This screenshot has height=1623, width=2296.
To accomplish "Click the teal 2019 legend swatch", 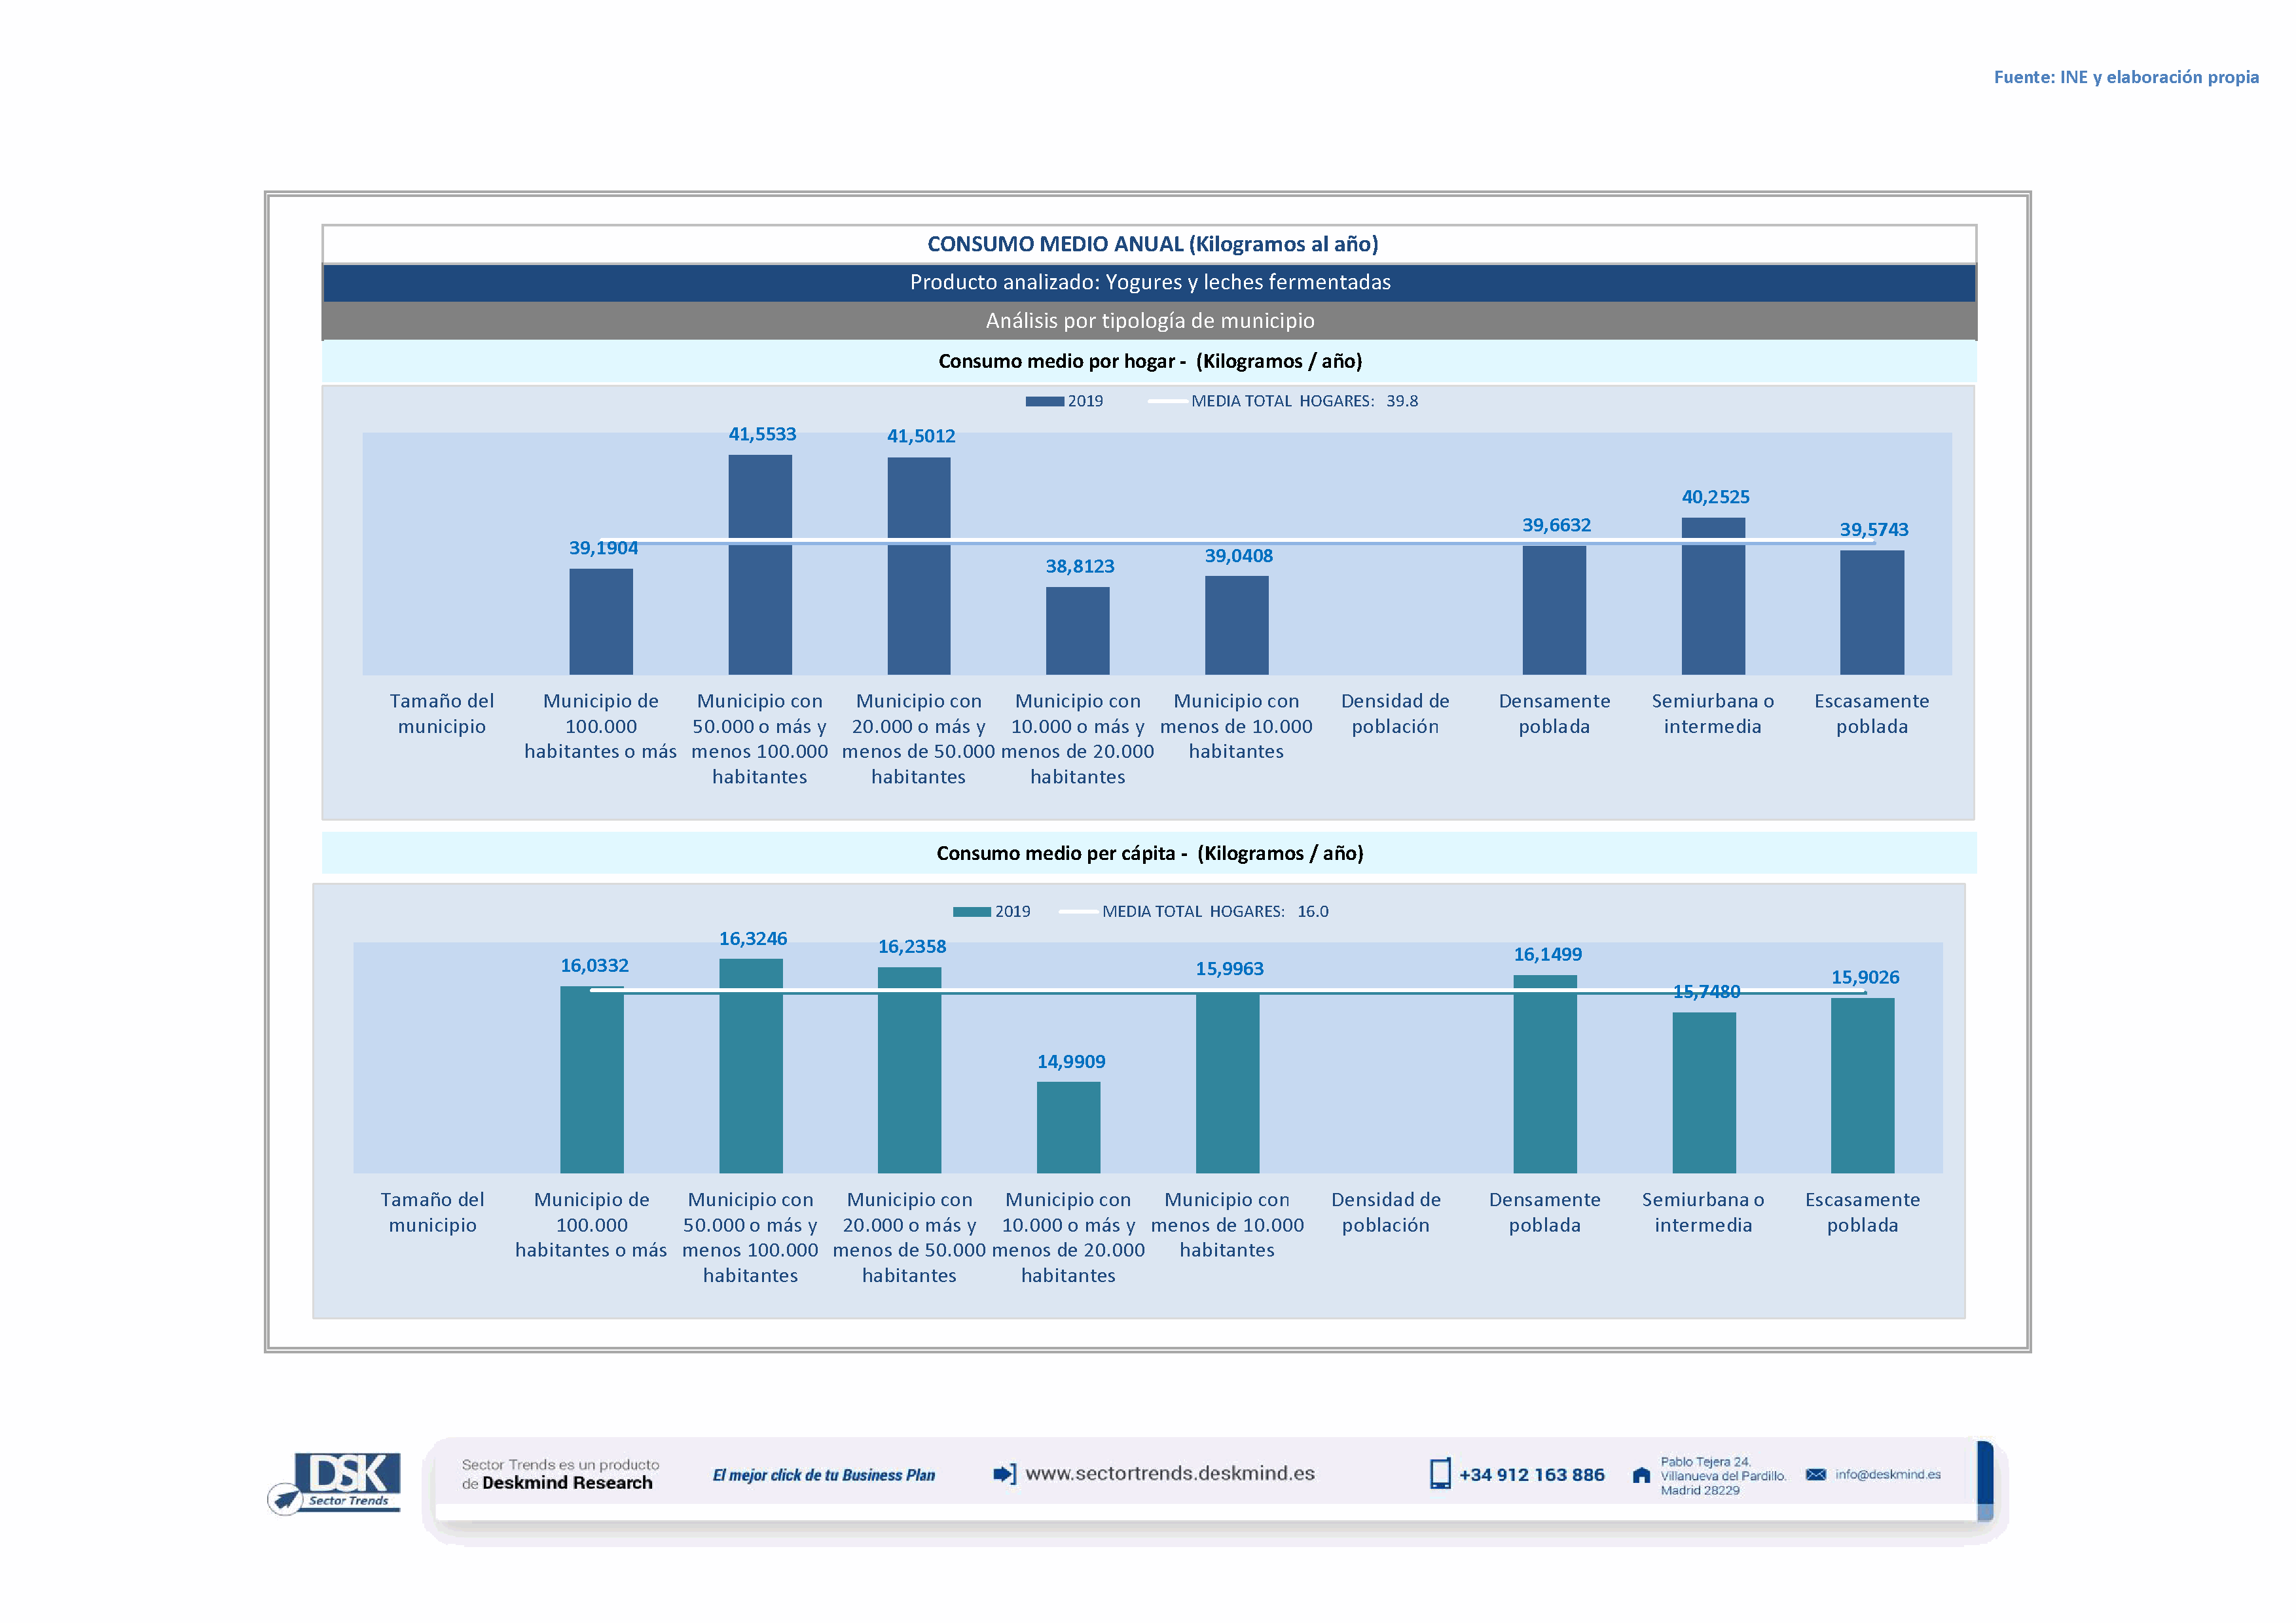I will tap(971, 912).
